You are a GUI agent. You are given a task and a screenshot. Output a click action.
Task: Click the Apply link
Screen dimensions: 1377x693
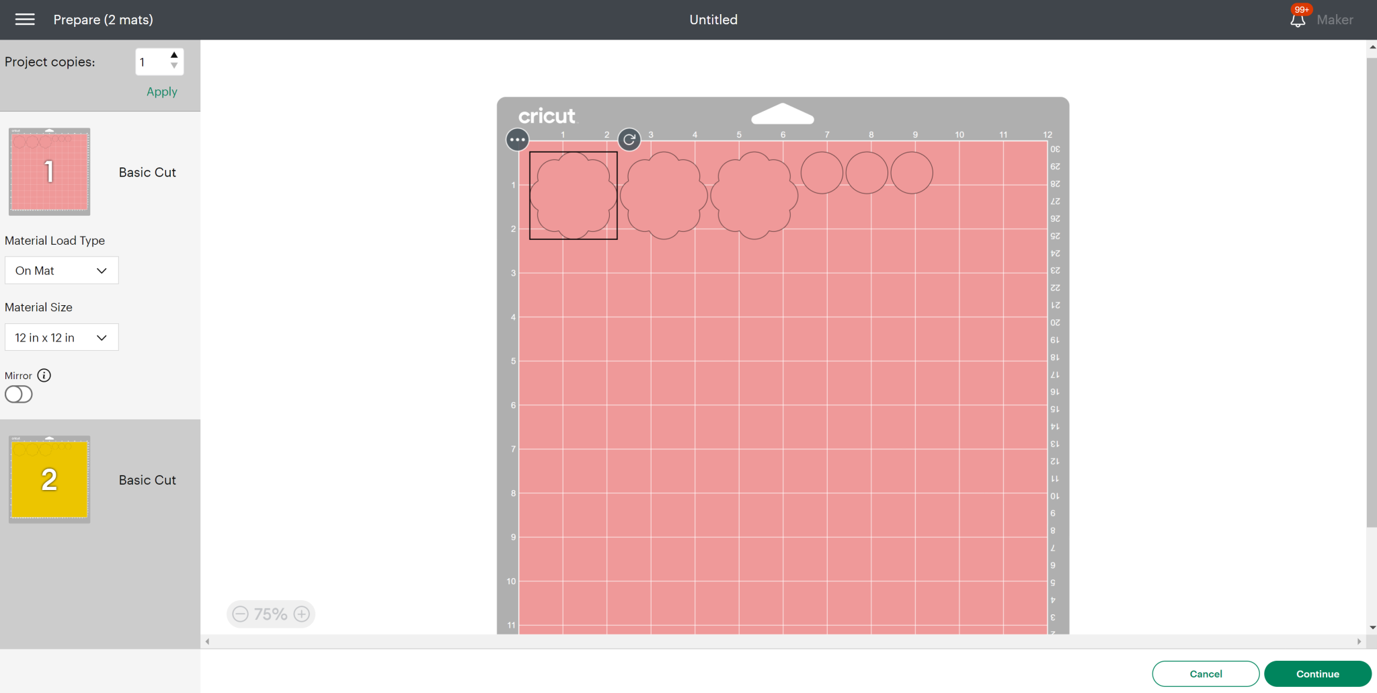[162, 91]
